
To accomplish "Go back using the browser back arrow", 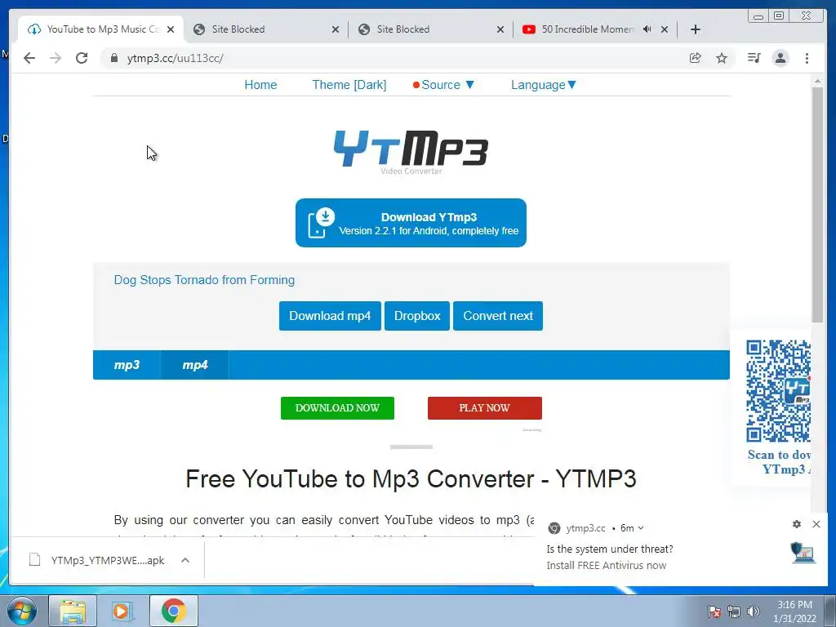I will click(29, 58).
